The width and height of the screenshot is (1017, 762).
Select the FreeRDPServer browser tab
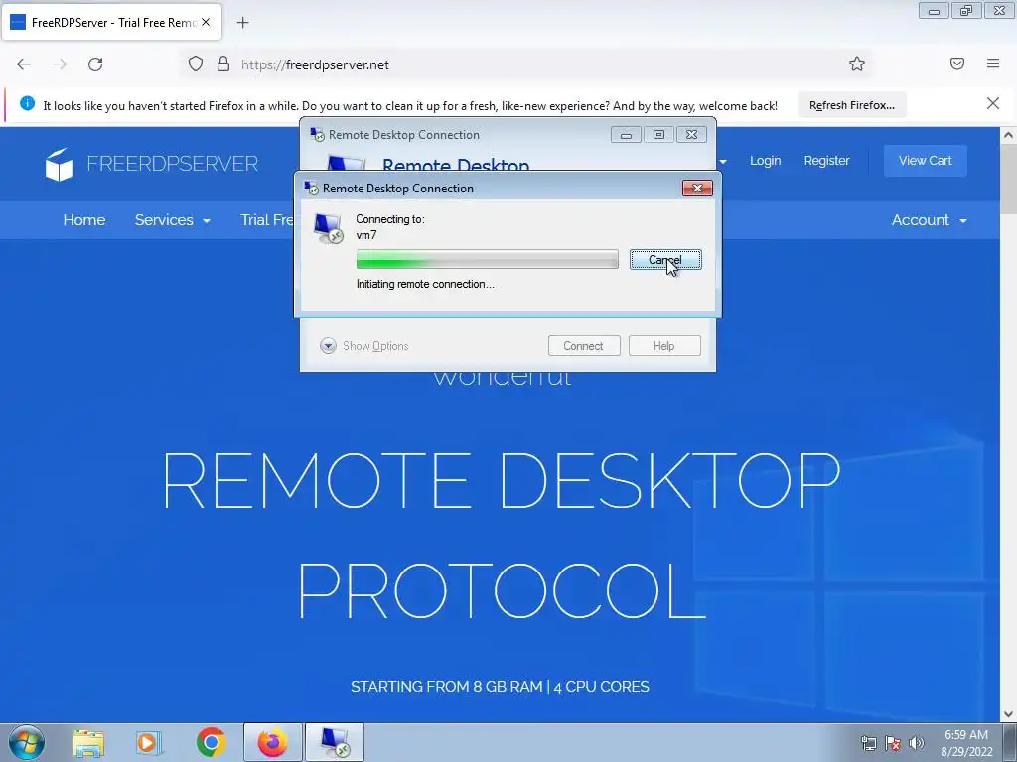[111, 22]
